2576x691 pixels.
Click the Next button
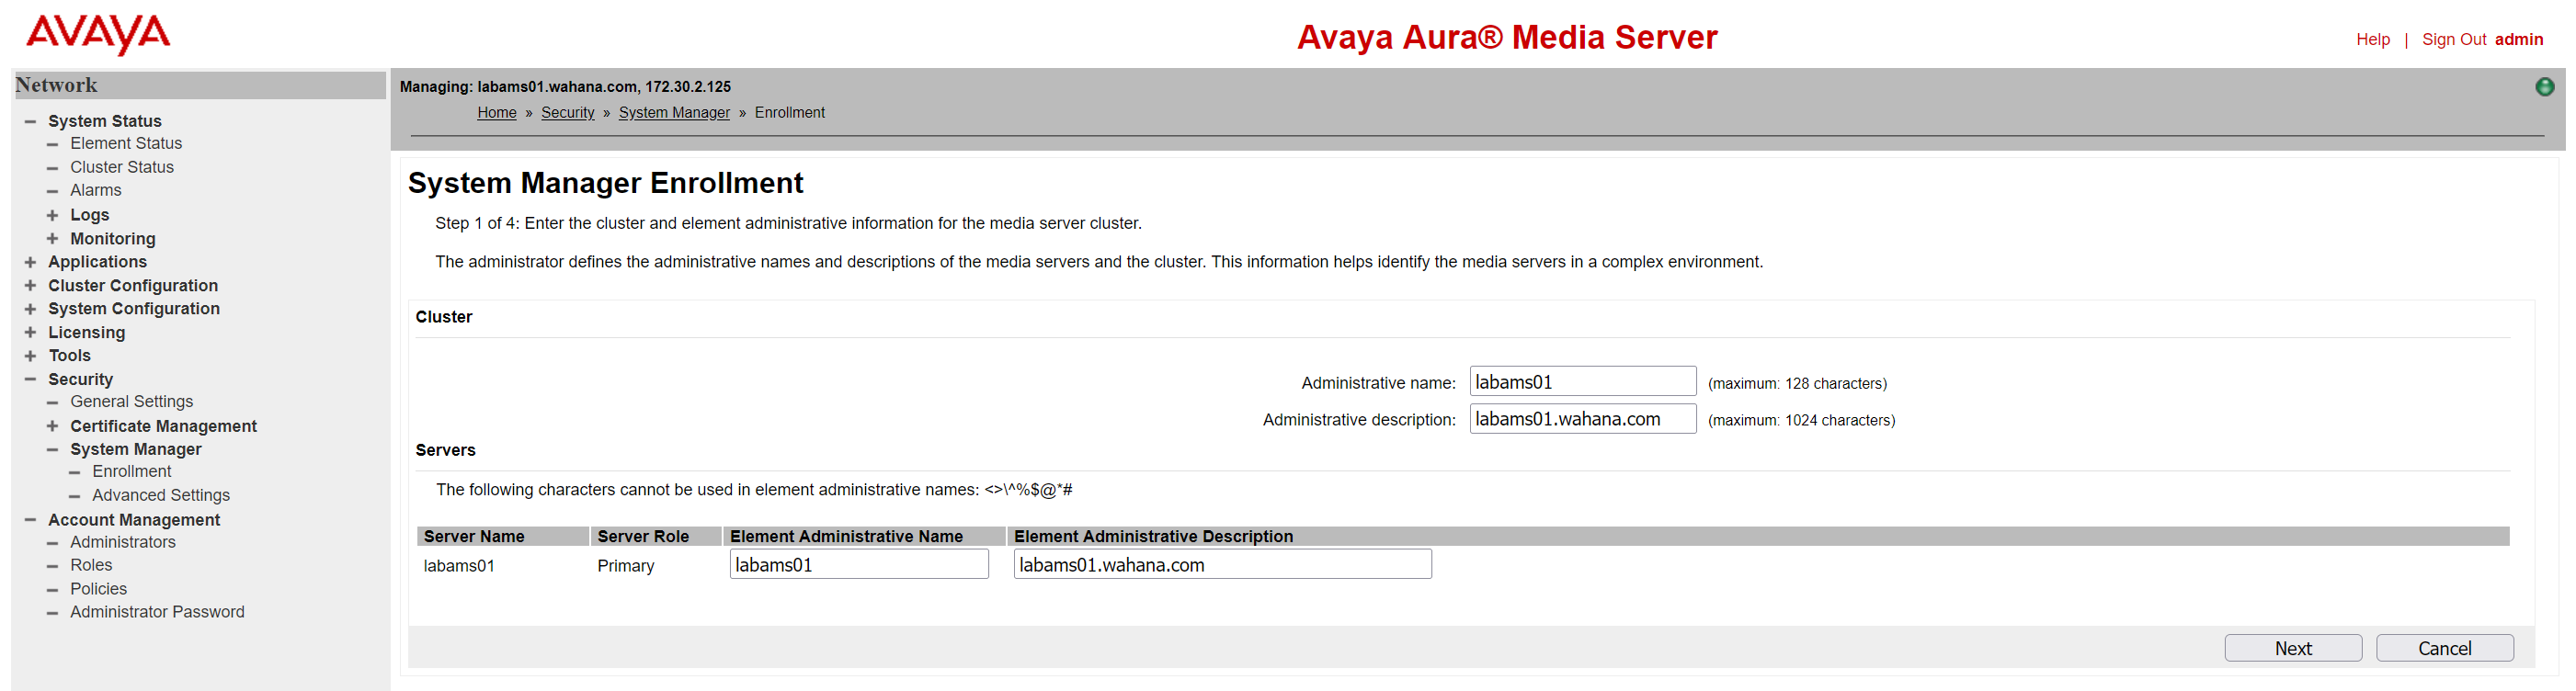click(2292, 648)
